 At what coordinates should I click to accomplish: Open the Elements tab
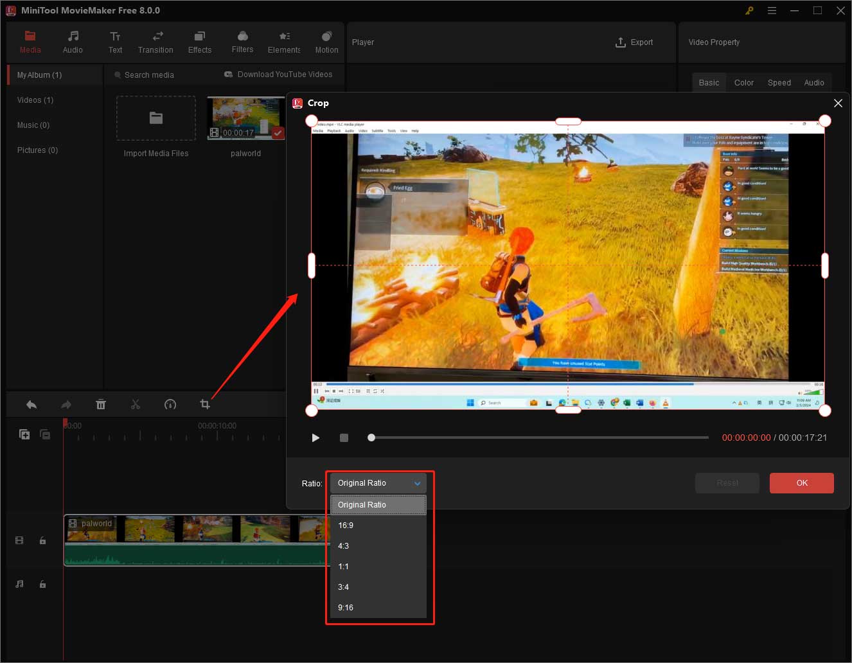[x=284, y=42]
